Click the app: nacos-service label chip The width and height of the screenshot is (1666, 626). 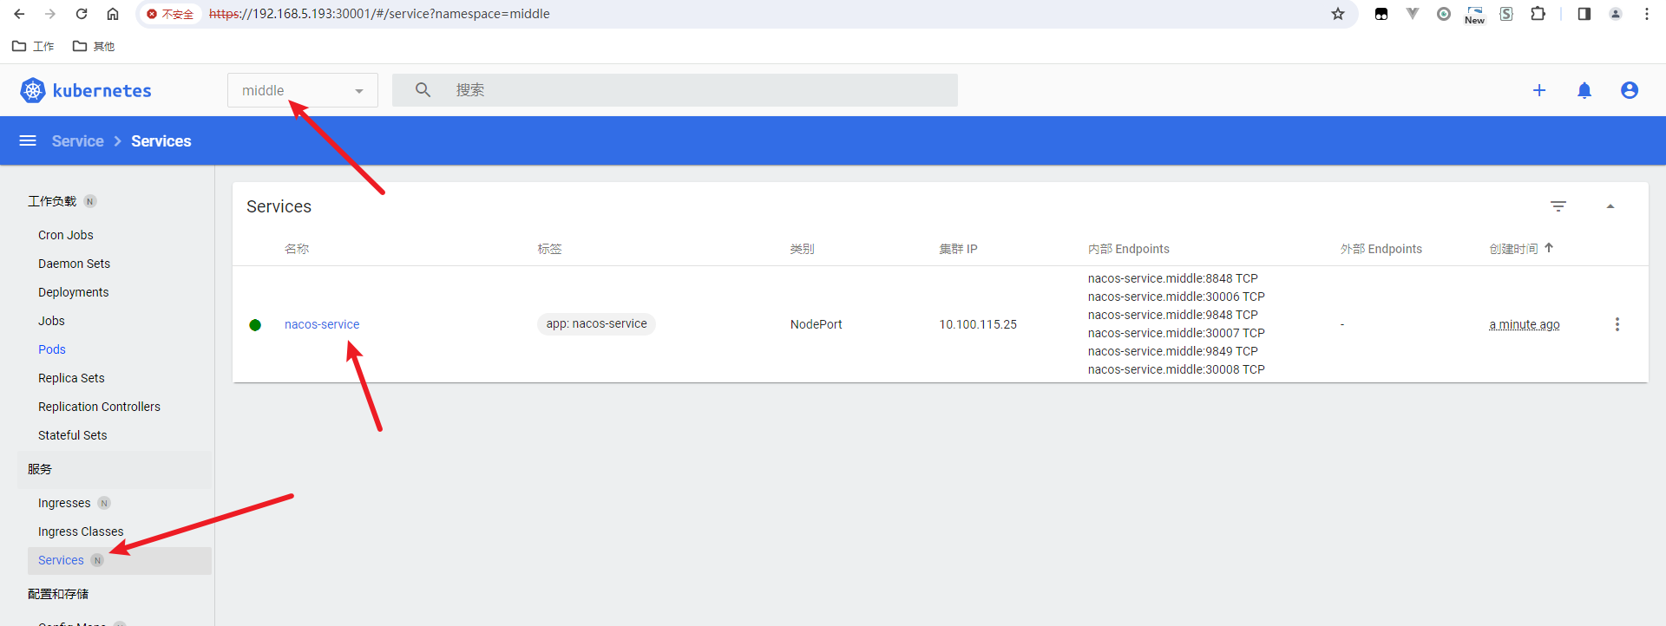[x=597, y=323]
